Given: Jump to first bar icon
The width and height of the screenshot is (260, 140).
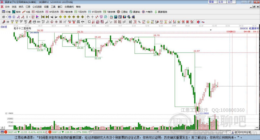Looking at the screenshot, I should point(43,17).
